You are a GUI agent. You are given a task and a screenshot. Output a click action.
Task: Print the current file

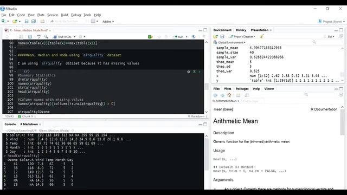pos(42,22)
